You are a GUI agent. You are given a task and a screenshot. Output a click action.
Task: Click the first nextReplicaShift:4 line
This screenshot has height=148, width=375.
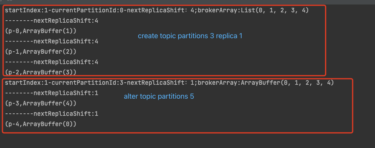[52, 21]
